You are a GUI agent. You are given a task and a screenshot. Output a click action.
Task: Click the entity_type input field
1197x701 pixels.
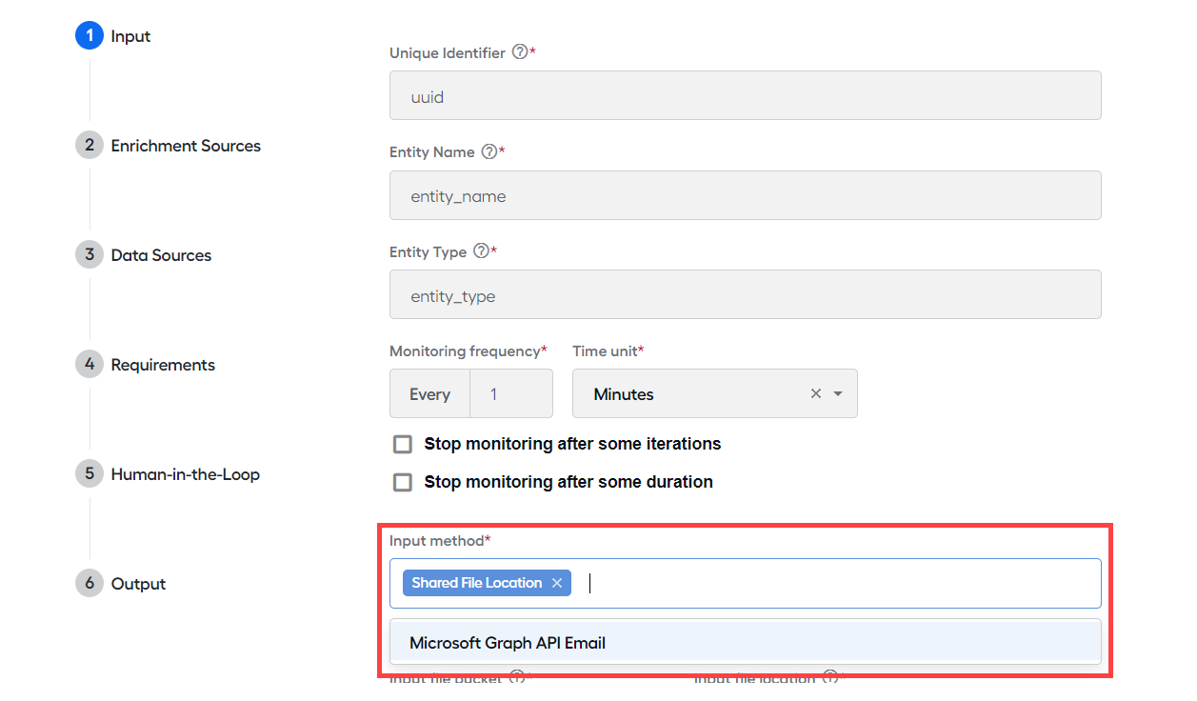point(746,294)
